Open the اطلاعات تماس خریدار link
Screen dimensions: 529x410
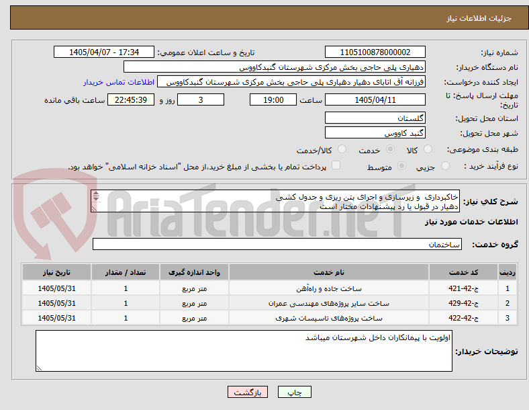119,82
